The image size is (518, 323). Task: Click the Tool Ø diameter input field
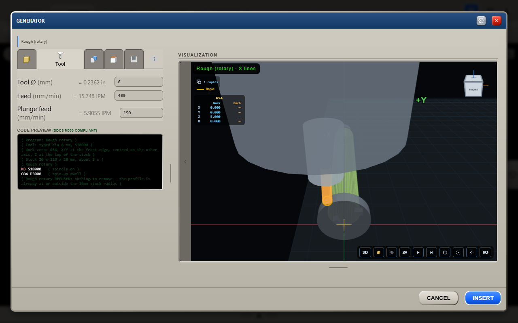139,82
